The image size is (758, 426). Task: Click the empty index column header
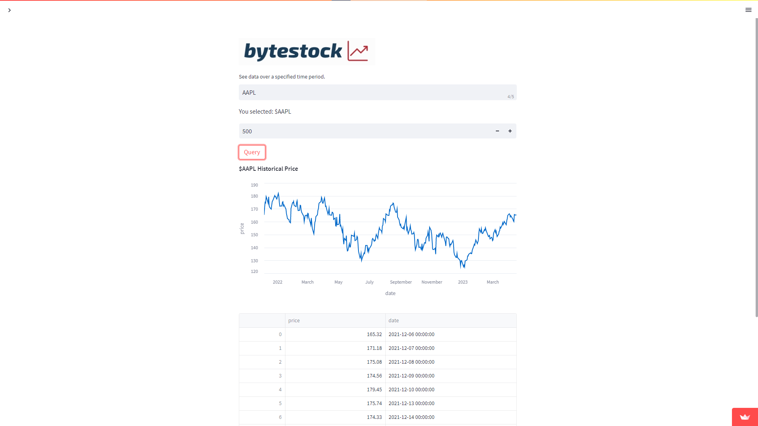(x=262, y=321)
